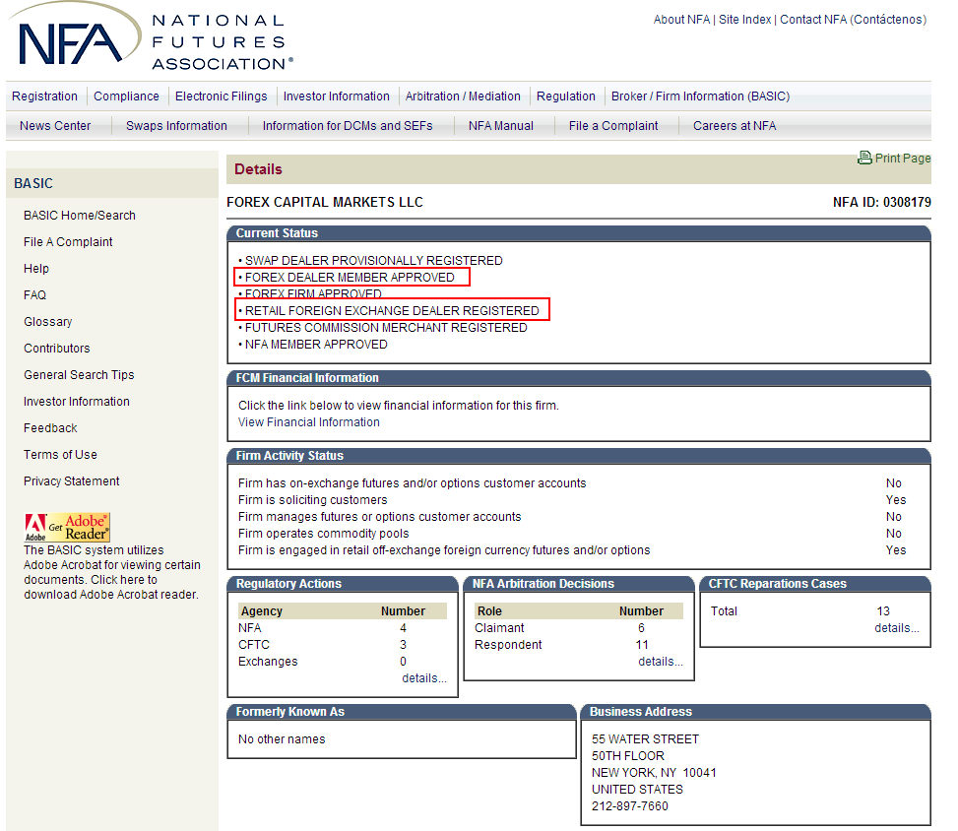Open Contact NFA (Contáctenos) link

pyautogui.click(x=853, y=20)
